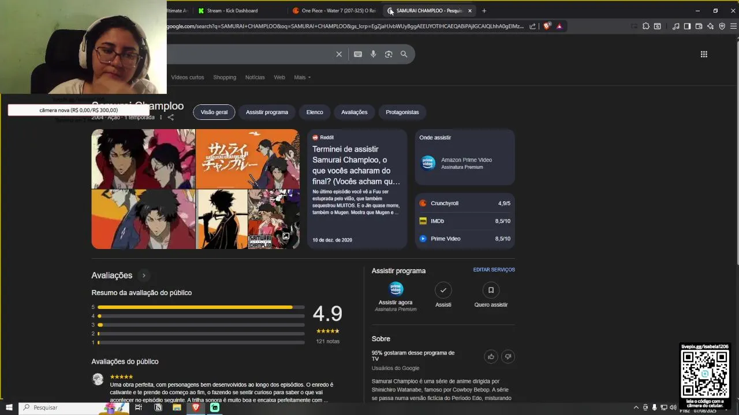Click the share icon next to 1 temporada
This screenshot has height=415, width=739.
(x=170, y=118)
